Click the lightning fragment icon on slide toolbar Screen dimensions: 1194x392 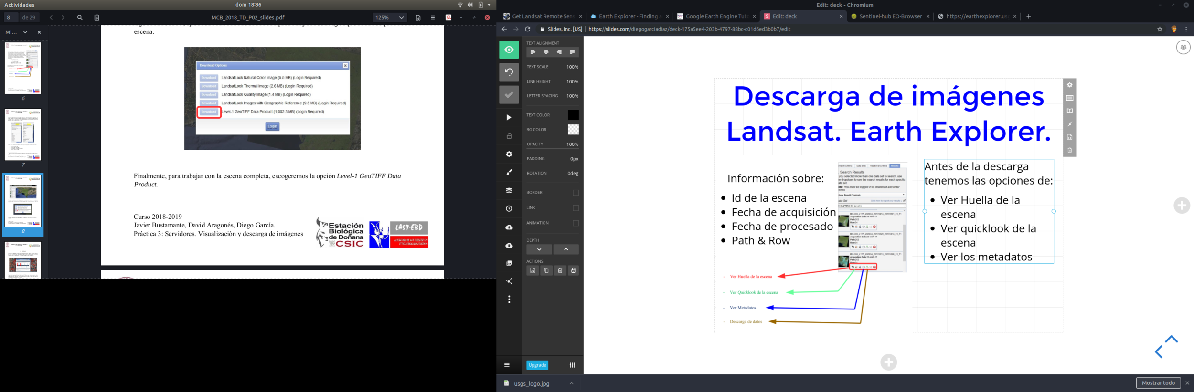point(1069,124)
